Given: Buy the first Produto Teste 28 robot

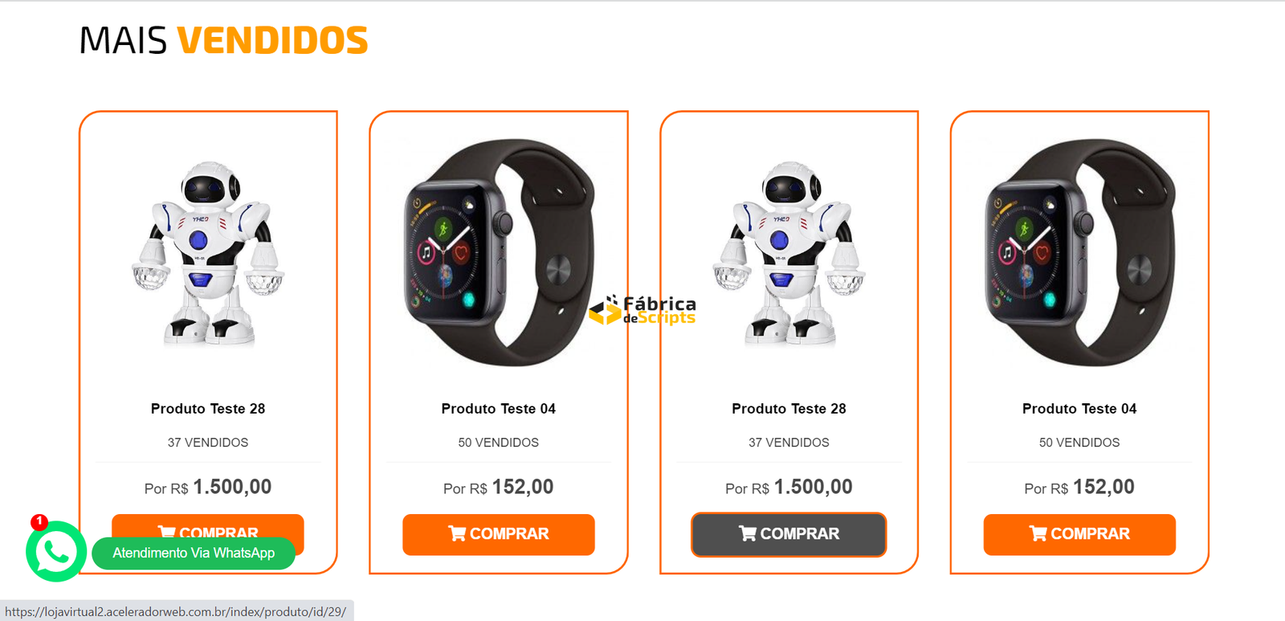Looking at the screenshot, I should tap(208, 526).
